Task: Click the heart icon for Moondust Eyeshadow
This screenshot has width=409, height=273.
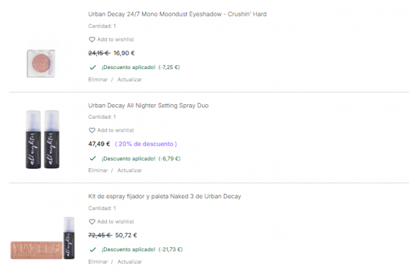Action: coord(92,40)
